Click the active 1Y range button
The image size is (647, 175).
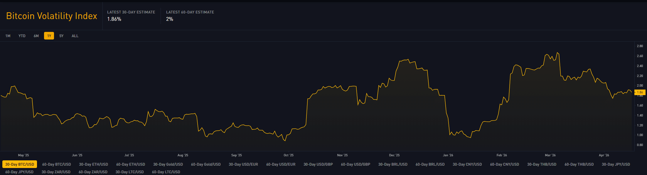pyautogui.click(x=49, y=36)
